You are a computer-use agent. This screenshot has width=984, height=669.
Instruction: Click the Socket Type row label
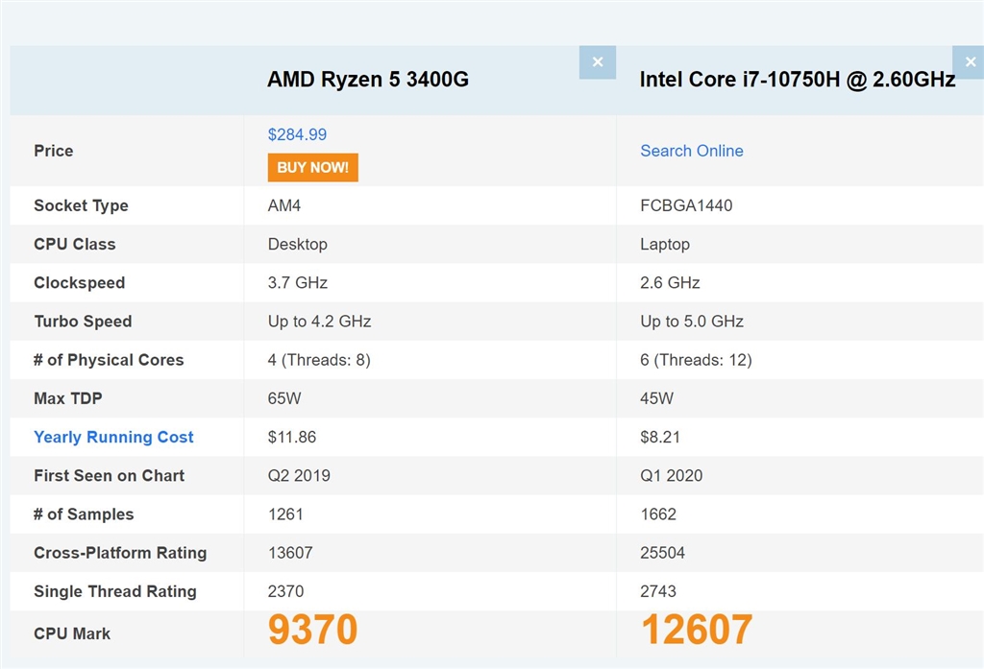point(81,205)
